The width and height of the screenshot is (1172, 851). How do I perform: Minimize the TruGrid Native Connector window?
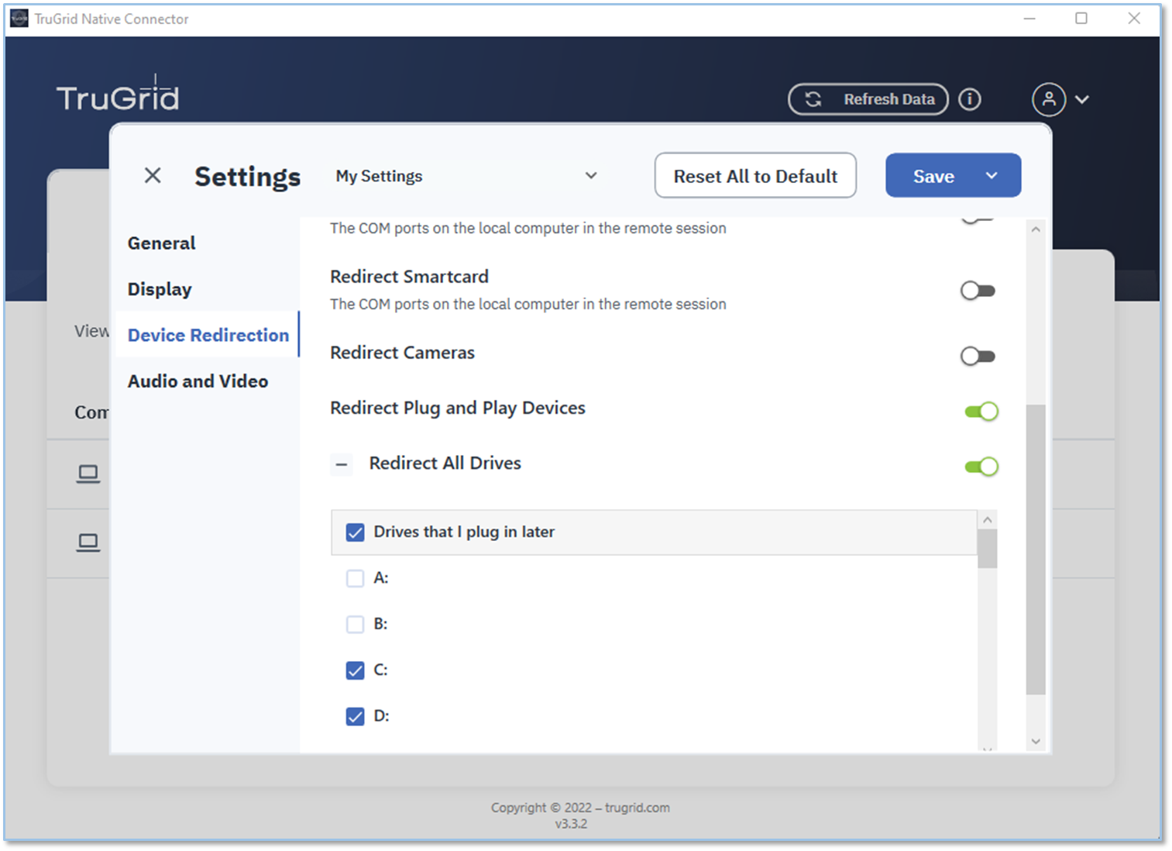(x=1029, y=19)
